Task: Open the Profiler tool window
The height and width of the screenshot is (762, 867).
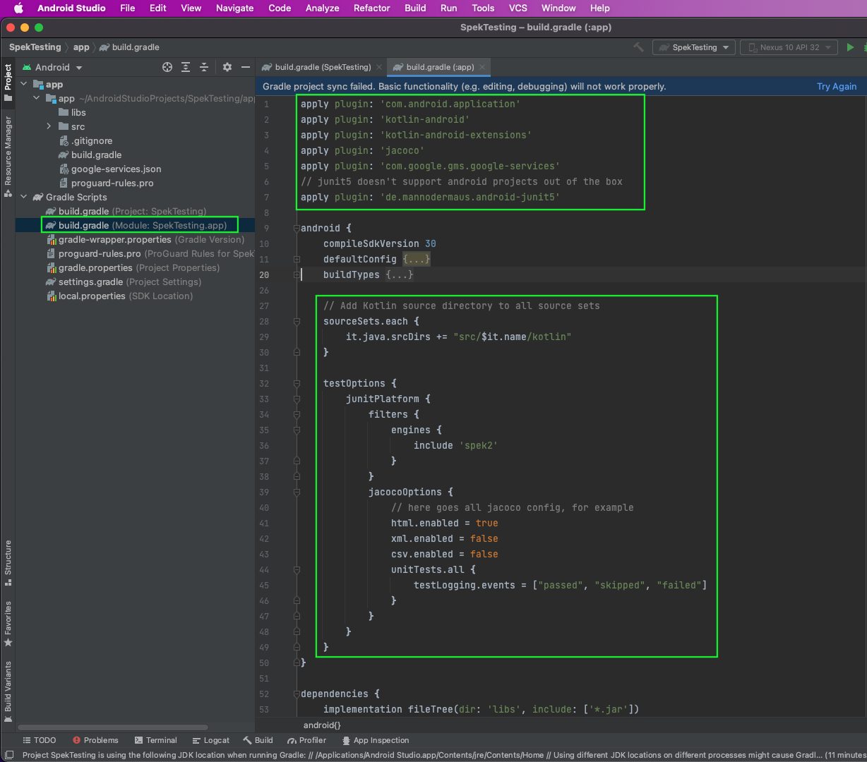Action: [307, 740]
